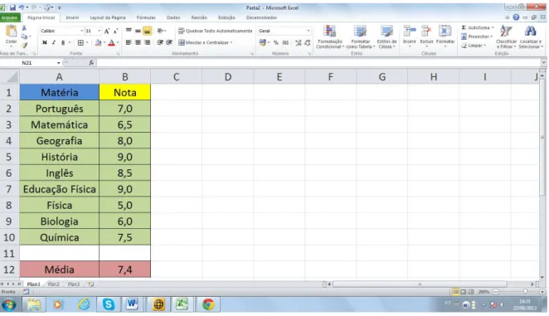Align text to middle of cell
This screenshot has height=316, width=549.
coord(138,31)
